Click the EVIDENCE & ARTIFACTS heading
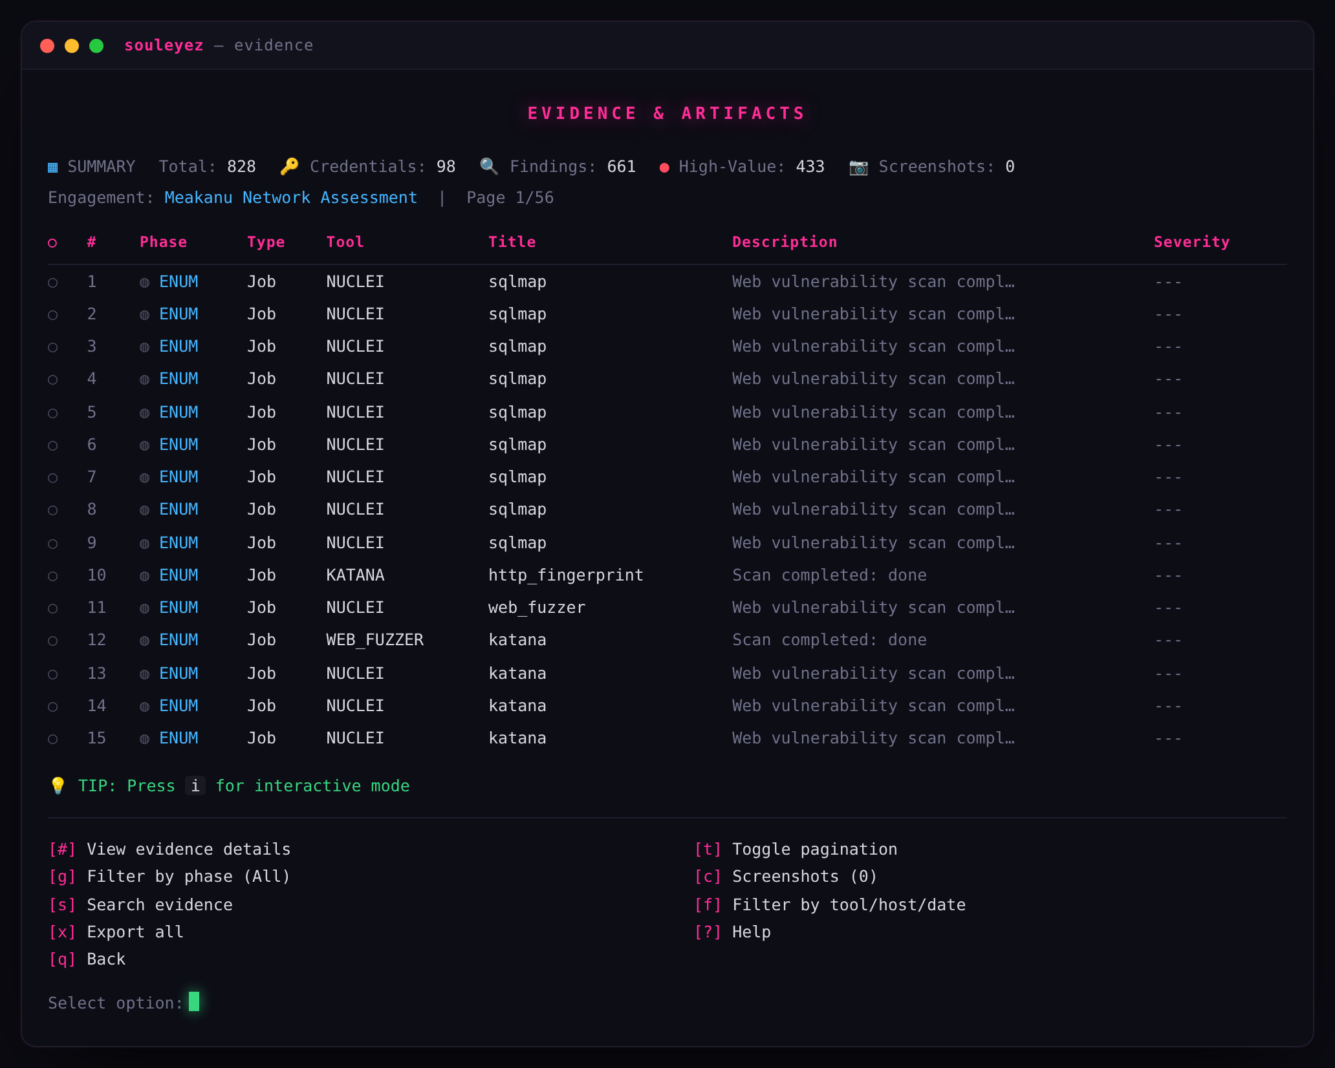Image resolution: width=1335 pixels, height=1068 pixels. pyautogui.click(x=667, y=113)
